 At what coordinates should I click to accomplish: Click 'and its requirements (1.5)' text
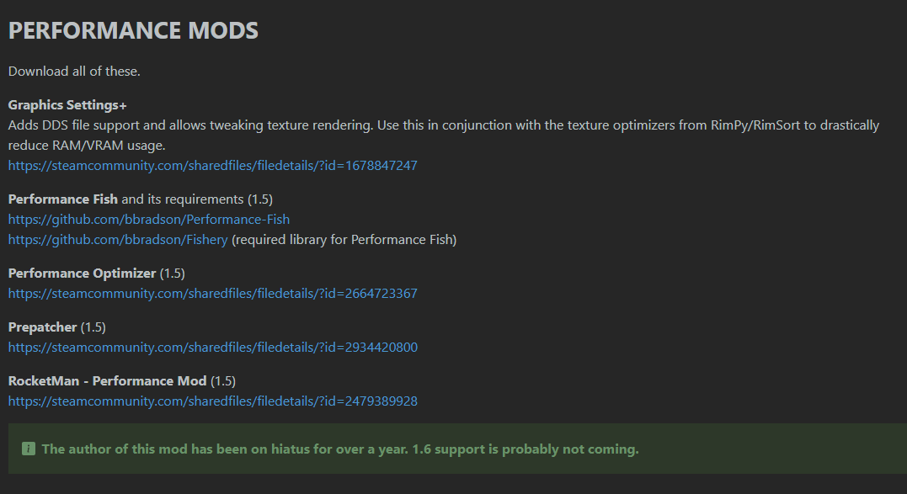pos(197,199)
